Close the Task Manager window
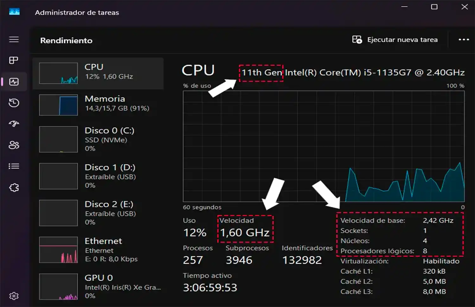Viewport: 475px width, 307px height. [465, 7]
